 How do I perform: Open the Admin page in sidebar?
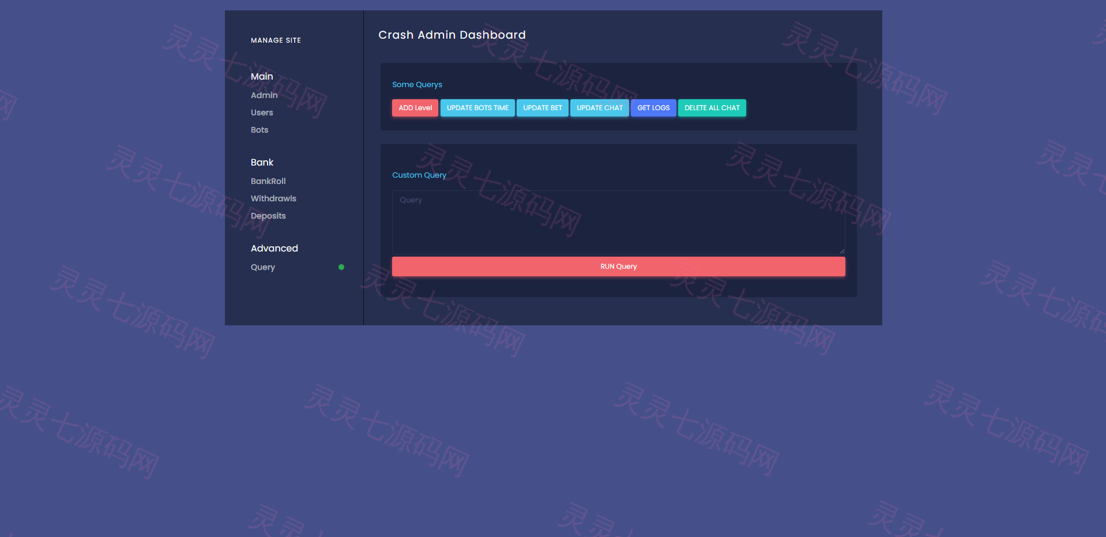[x=264, y=95]
